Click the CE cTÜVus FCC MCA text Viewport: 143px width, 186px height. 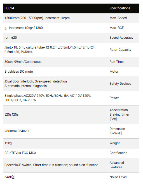[x=20, y=153]
